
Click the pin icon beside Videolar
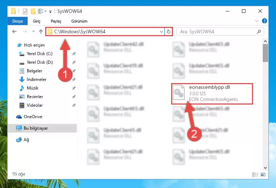point(74,105)
